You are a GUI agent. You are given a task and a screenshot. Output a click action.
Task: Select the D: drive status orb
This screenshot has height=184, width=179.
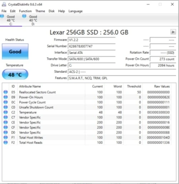click(x=24, y=16)
